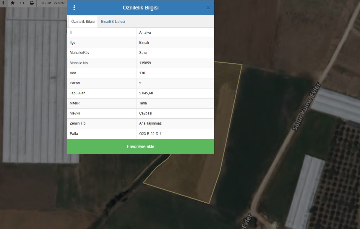Screen dimensions: 360x229
Task: Click the print icon
Action: coord(32,3)
